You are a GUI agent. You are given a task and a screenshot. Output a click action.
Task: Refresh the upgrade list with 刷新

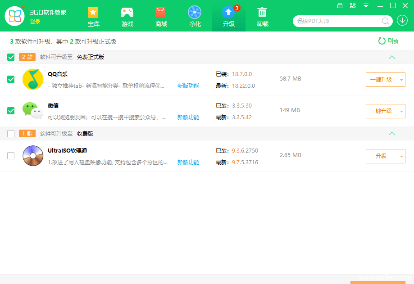(x=388, y=41)
